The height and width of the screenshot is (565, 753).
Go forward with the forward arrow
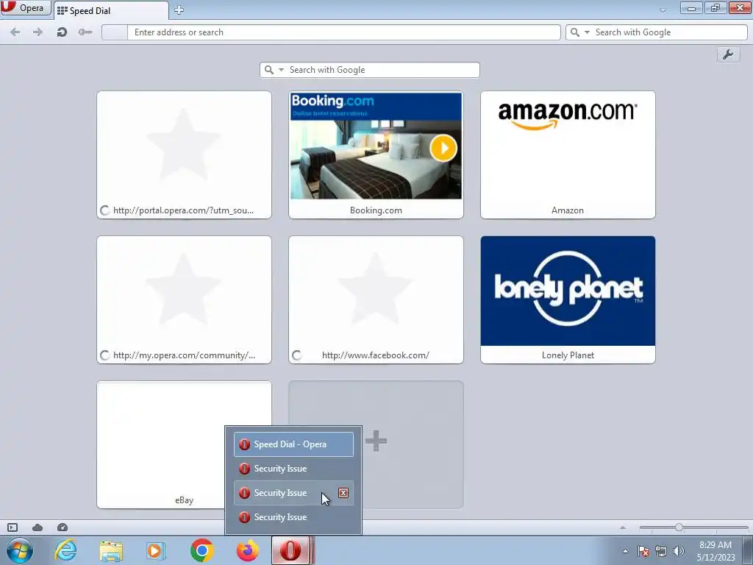pyautogui.click(x=38, y=32)
